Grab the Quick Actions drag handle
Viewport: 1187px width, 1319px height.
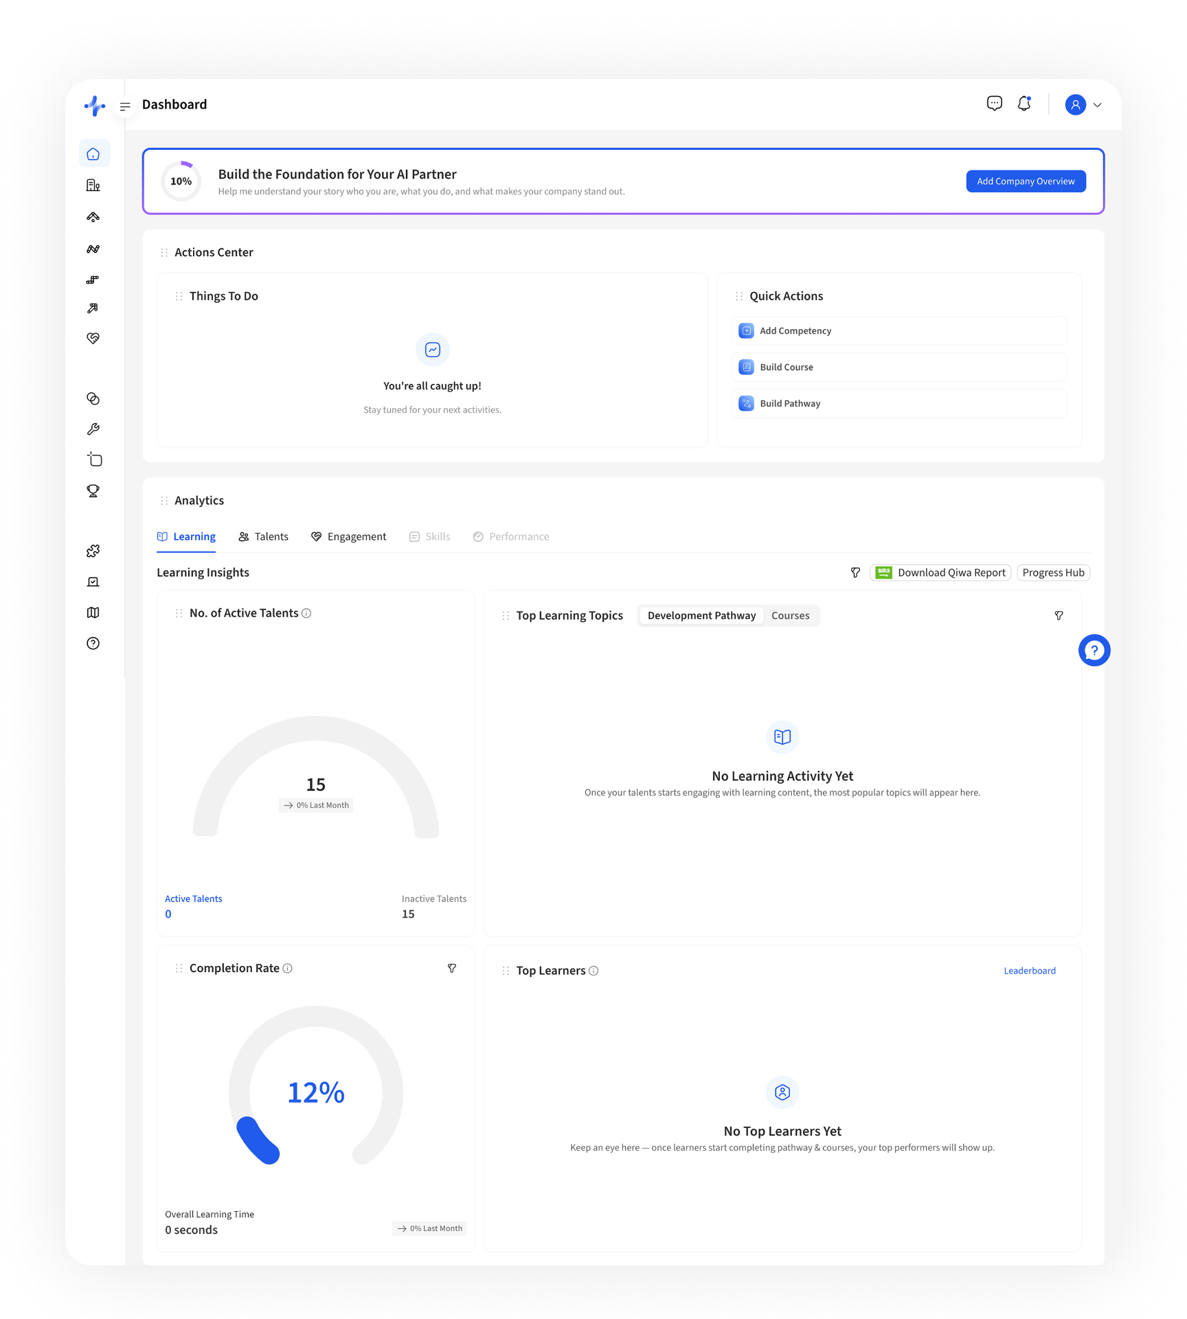tap(739, 297)
